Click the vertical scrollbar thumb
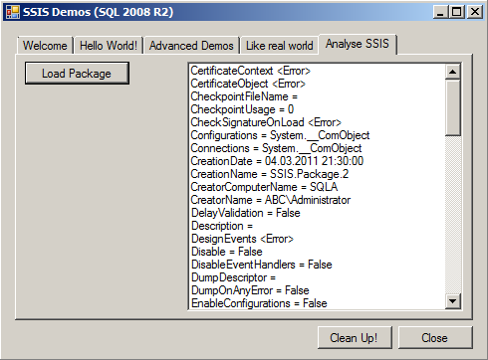 tap(453, 107)
